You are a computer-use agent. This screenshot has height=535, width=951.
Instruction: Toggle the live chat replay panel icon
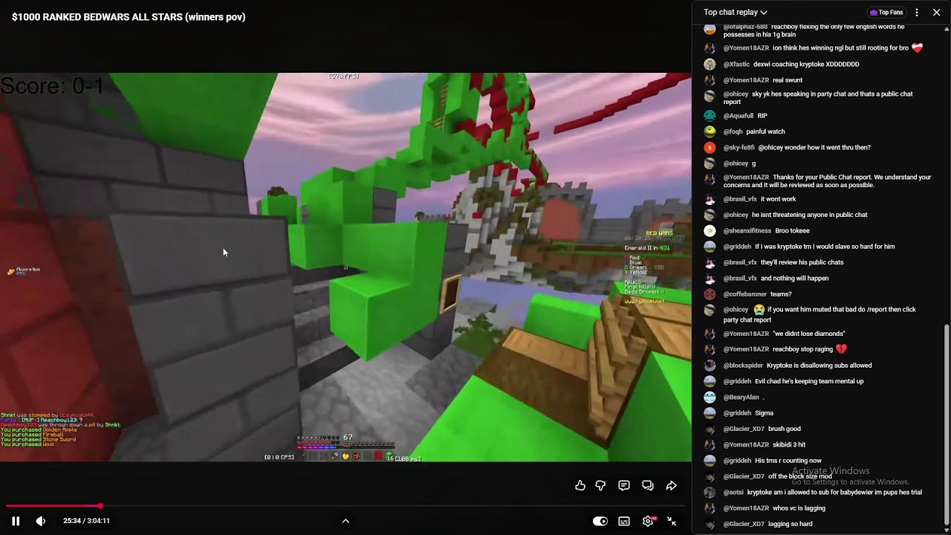tap(648, 485)
